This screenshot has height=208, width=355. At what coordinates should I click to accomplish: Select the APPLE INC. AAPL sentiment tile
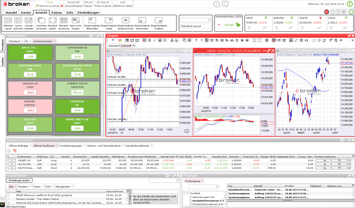[30, 52]
